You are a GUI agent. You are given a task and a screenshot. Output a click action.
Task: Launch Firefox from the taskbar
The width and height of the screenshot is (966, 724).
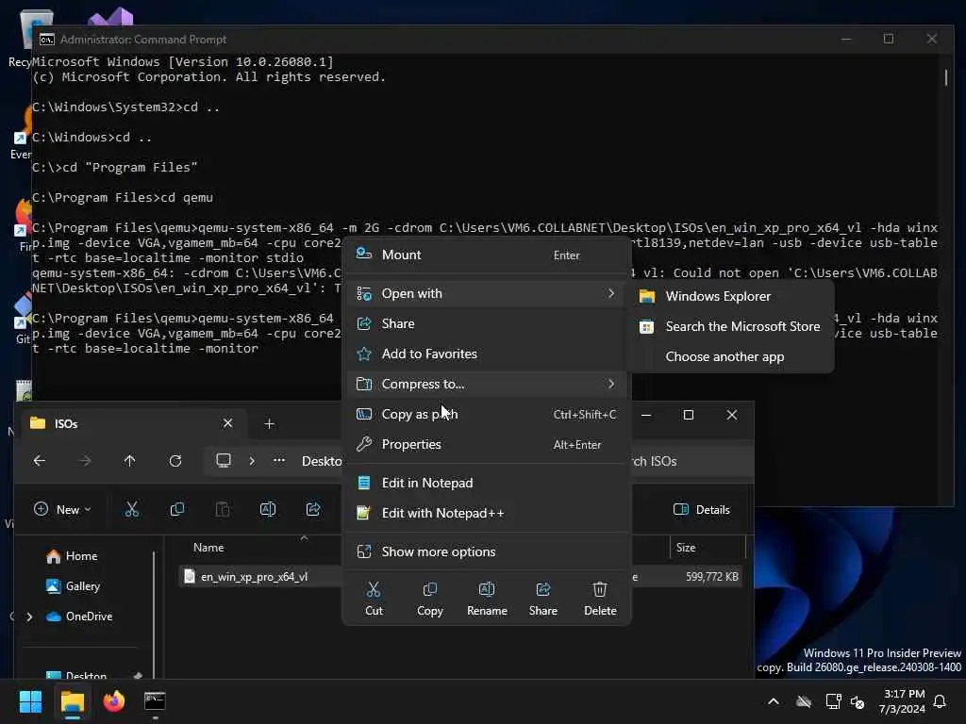114,701
